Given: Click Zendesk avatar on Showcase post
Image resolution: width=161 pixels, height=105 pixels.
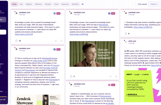Looking at the screenshot, I should click(x=17, y=49).
